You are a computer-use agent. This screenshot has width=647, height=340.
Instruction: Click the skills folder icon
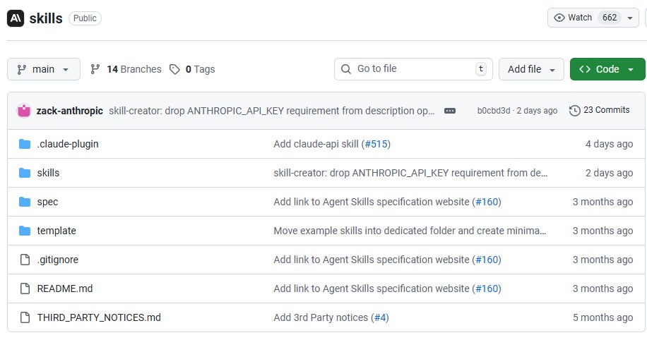(x=25, y=173)
